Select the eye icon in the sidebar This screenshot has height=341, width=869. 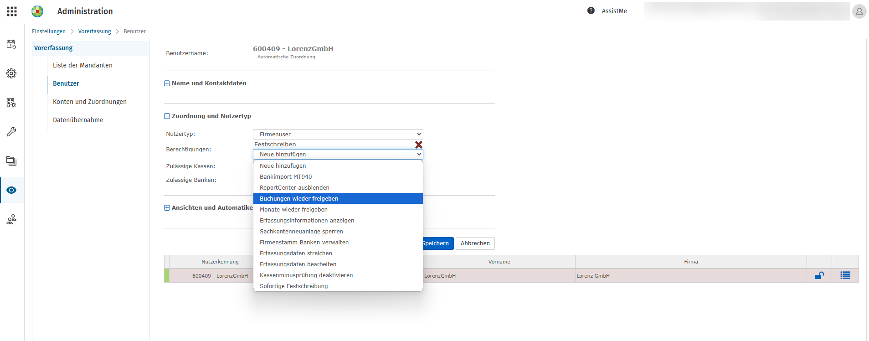[11, 190]
